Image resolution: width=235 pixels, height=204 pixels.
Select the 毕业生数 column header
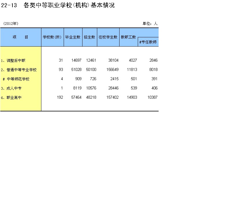(73, 37)
